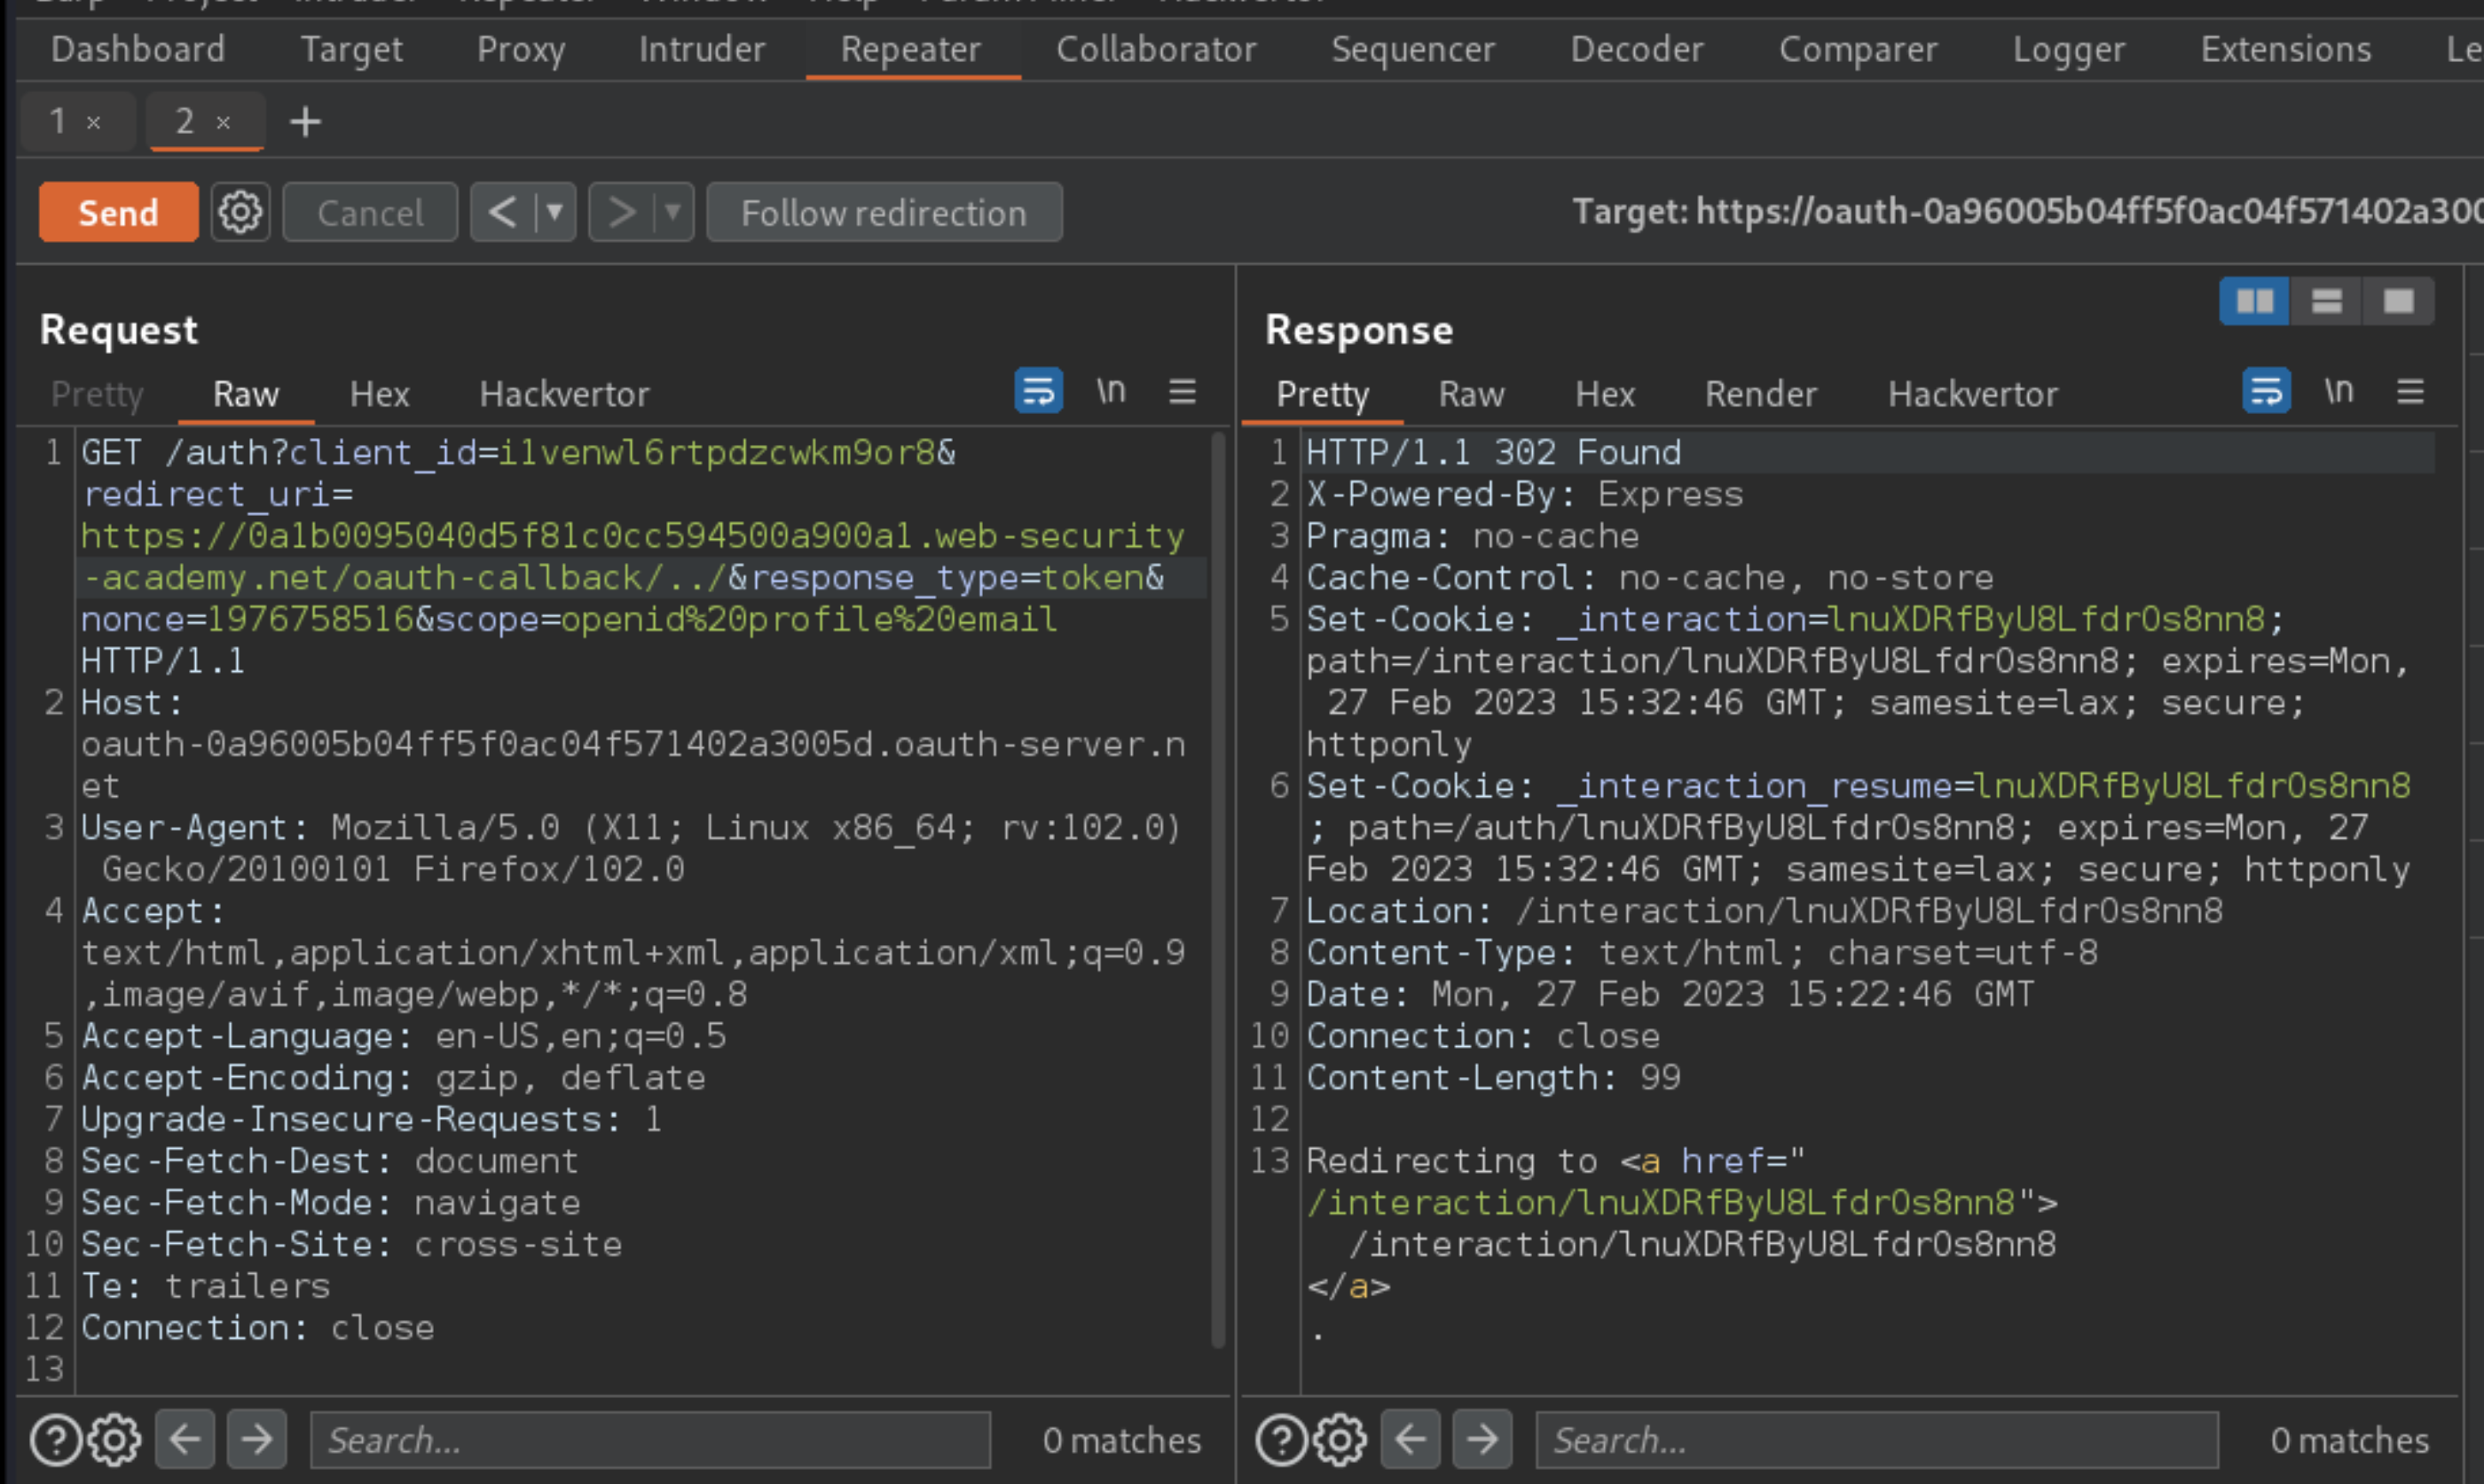Toggle word wrap in Response panel

tap(2266, 391)
